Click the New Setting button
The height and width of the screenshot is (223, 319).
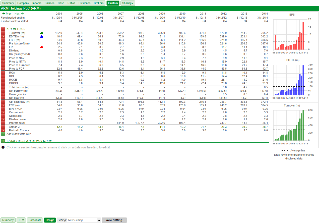[114, 220]
